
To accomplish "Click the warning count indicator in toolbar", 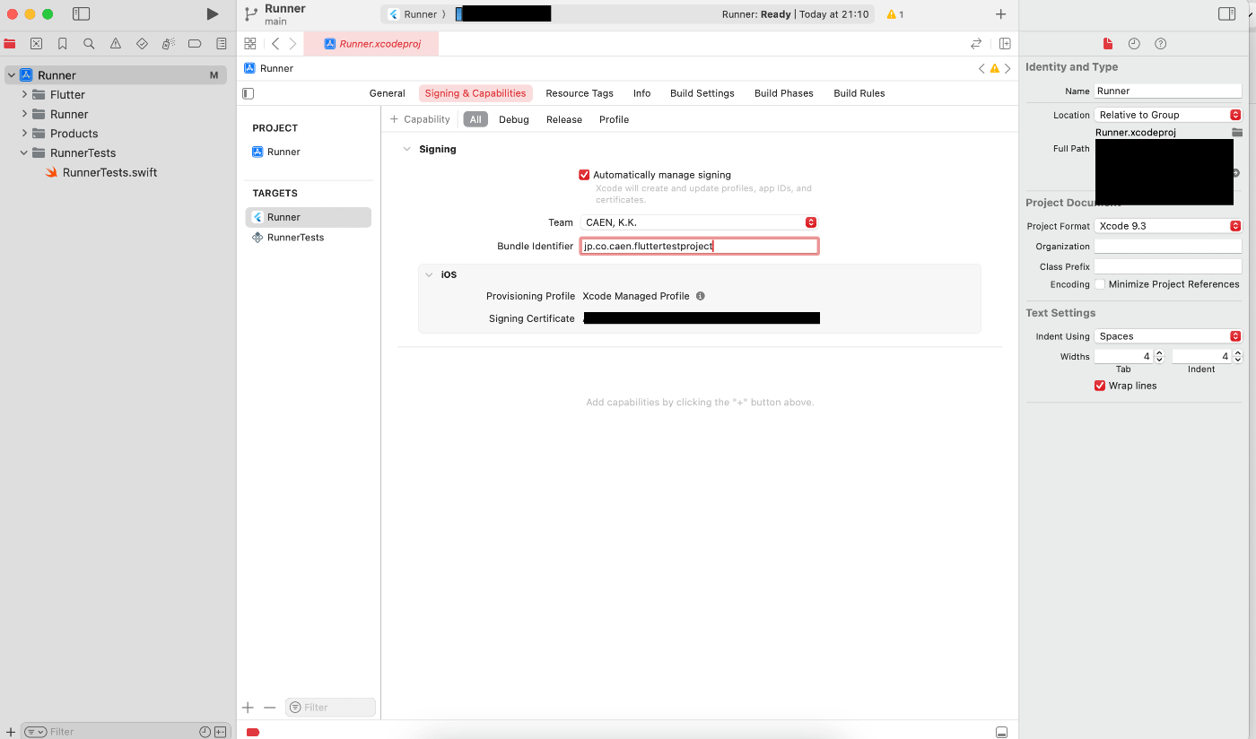I will pyautogui.click(x=894, y=14).
